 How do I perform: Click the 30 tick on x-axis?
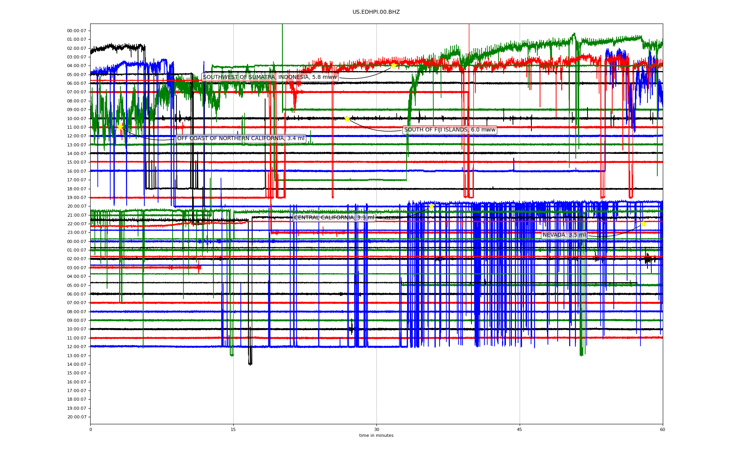pos(376,429)
